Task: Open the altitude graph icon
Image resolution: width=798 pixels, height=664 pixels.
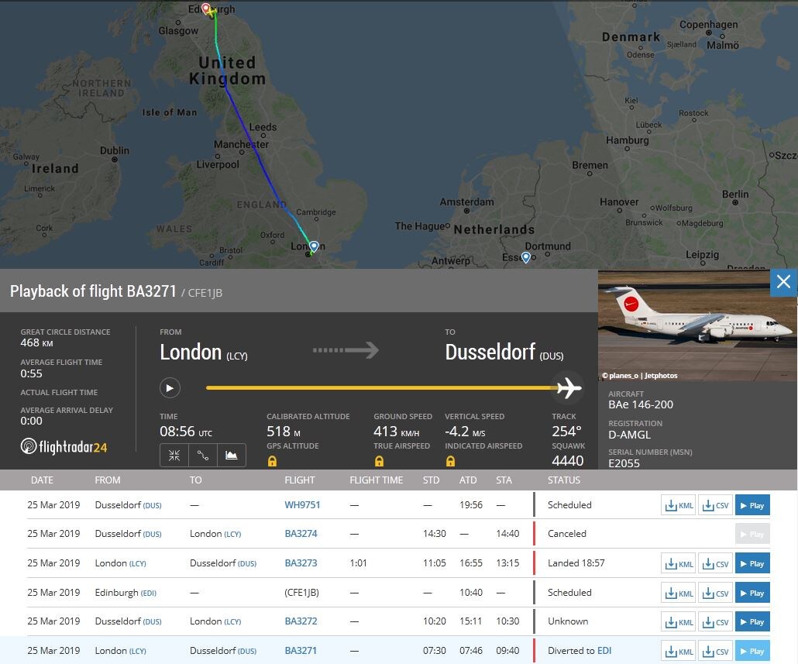Action: pos(232,456)
